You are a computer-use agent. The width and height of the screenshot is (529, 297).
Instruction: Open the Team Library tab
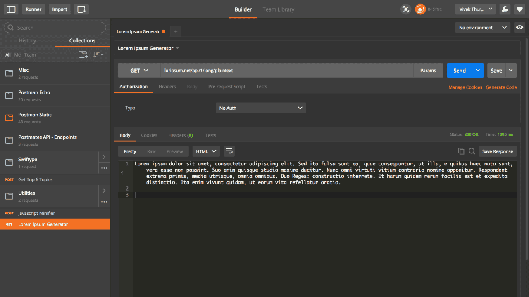coord(279,9)
